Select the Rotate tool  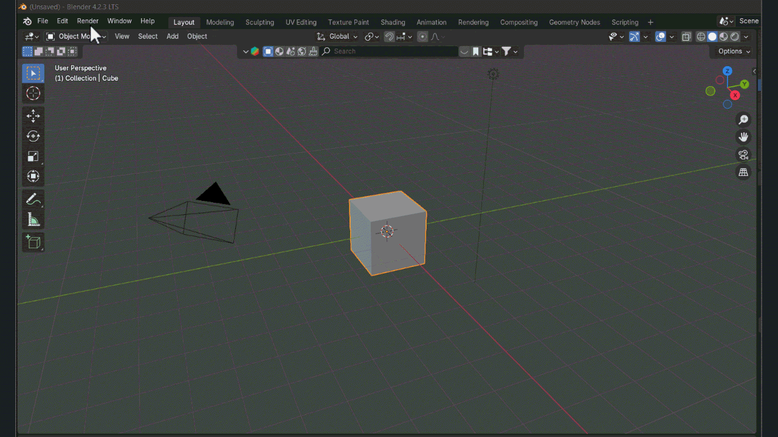pos(33,137)
